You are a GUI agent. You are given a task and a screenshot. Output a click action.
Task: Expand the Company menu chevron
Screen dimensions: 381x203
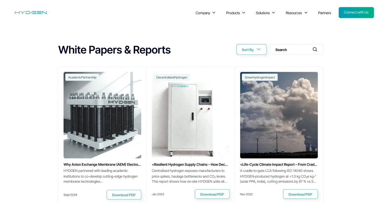(214, 13)
